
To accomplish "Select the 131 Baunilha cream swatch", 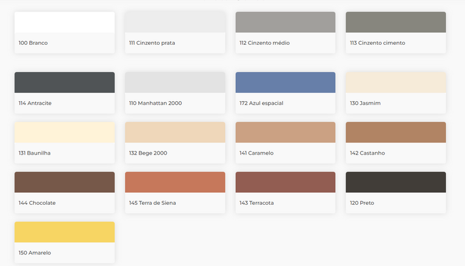I will pos(64,132).
